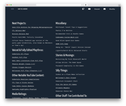The image size is (126, 106).
Task: Open Undertale All Plays link
Action: [20, 54]
